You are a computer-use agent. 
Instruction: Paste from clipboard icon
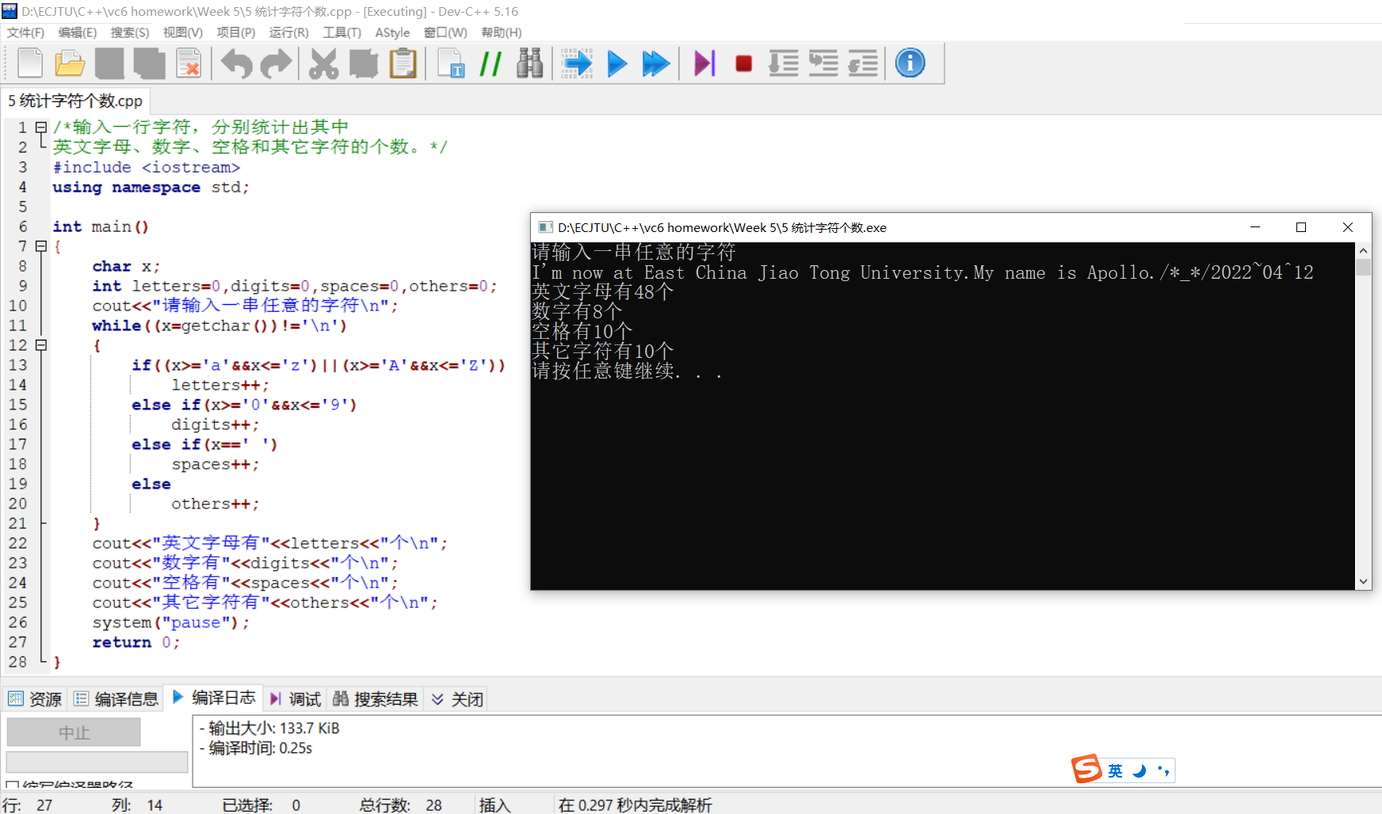click(x=403, y=63)
